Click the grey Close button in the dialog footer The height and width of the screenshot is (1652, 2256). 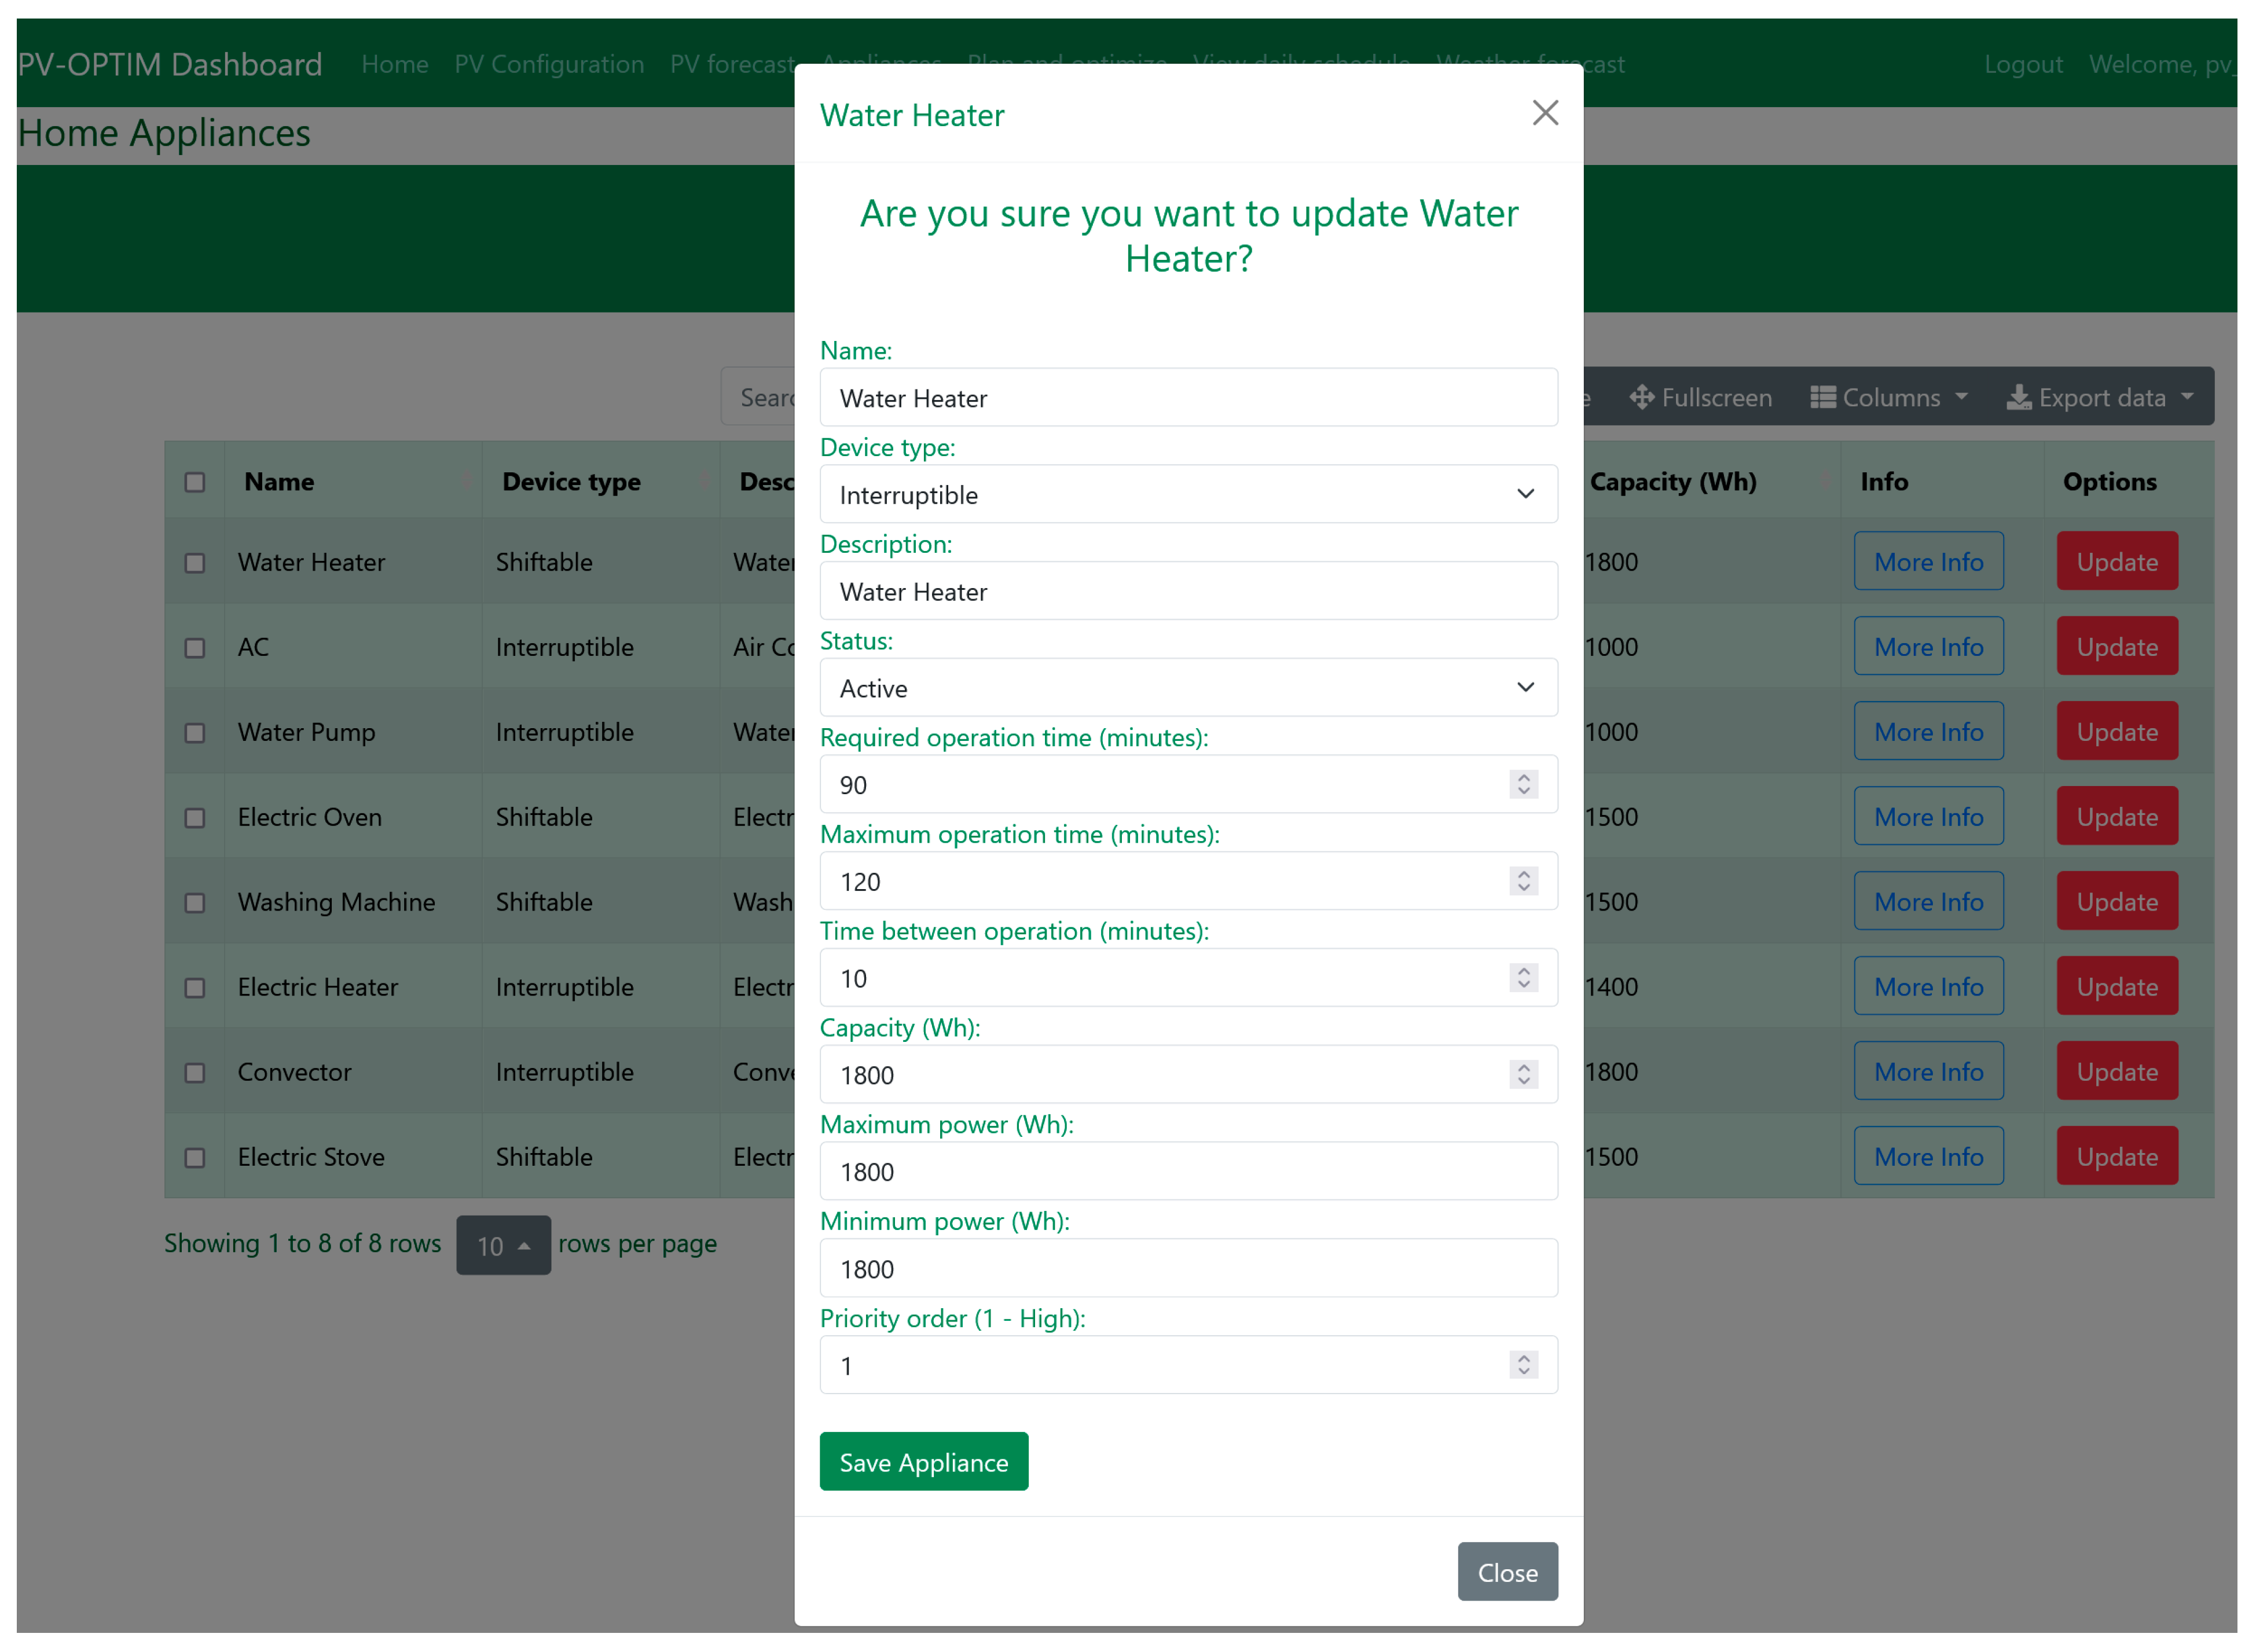pyautogui.click(x=1507, y=1572)
